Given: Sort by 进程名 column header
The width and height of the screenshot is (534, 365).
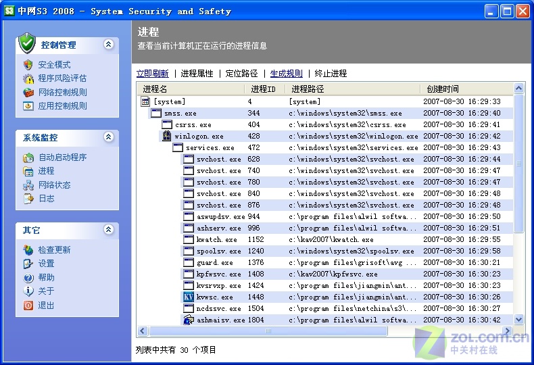Looking at the screenshot, I should pyautogui.click(x=191, y=89).
